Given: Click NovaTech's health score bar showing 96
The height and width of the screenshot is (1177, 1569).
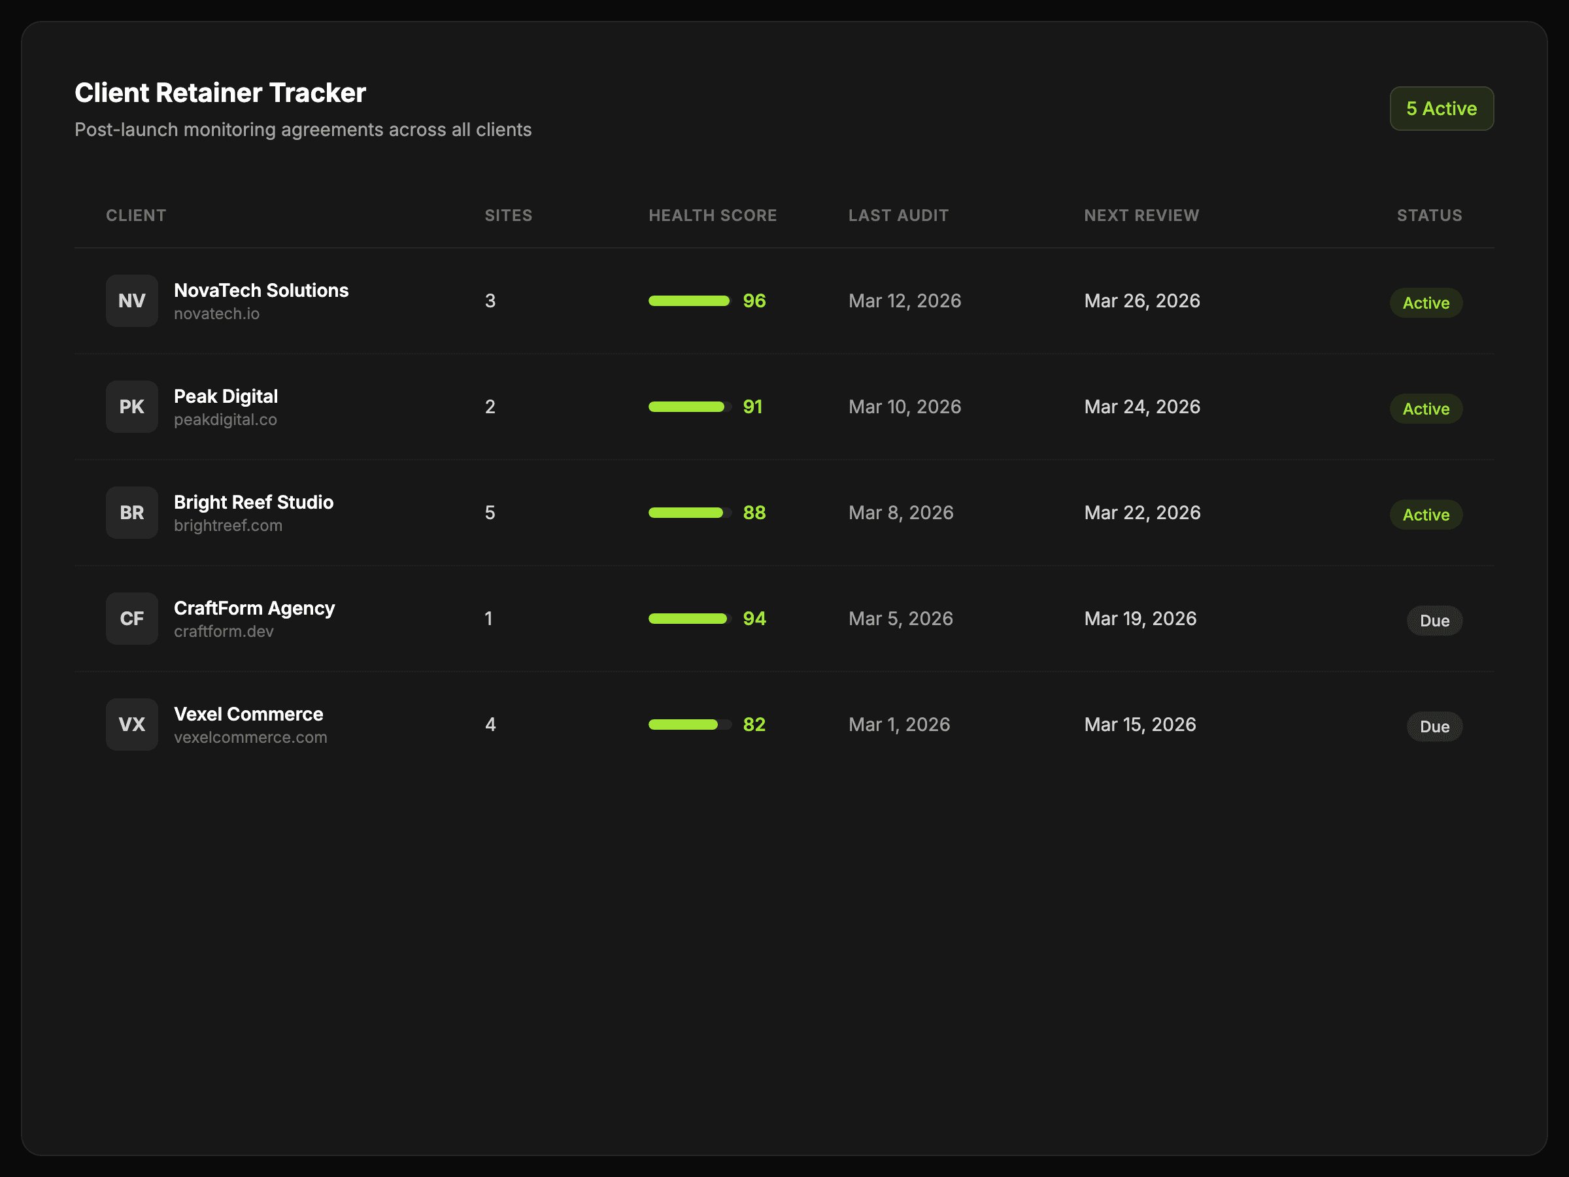Looking at the screenshot, I should coord(690,301).
